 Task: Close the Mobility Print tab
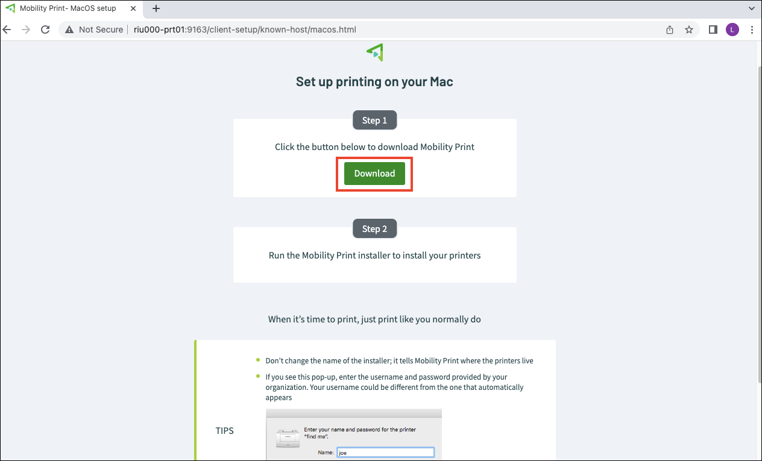click(x=133, y=8)
